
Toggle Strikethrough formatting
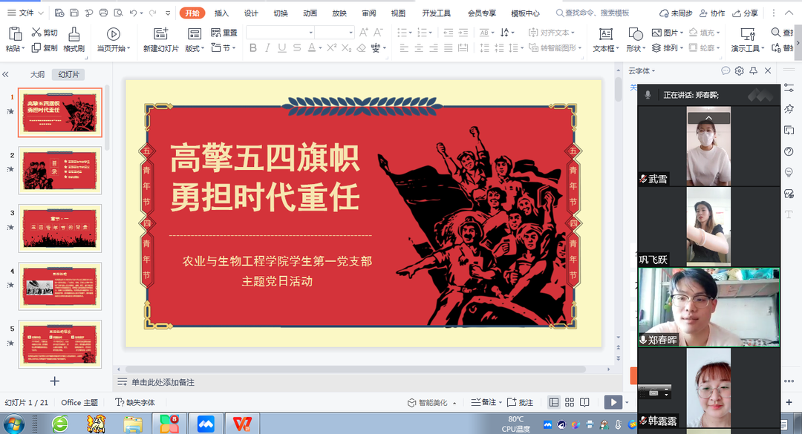click(x=296, y=48)
